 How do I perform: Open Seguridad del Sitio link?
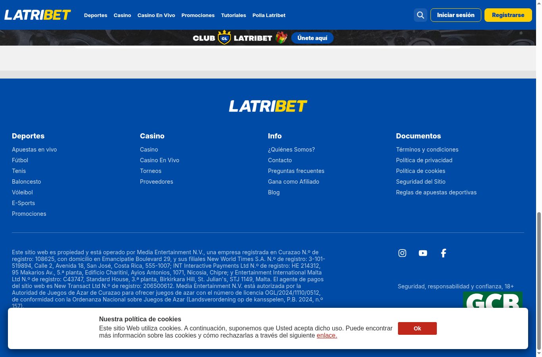click(421, 182)
